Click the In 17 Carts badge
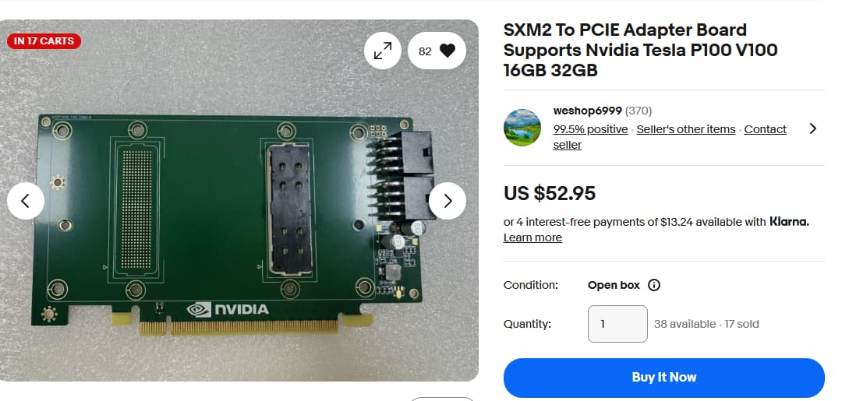842x401 pixels. pos(44,41)
